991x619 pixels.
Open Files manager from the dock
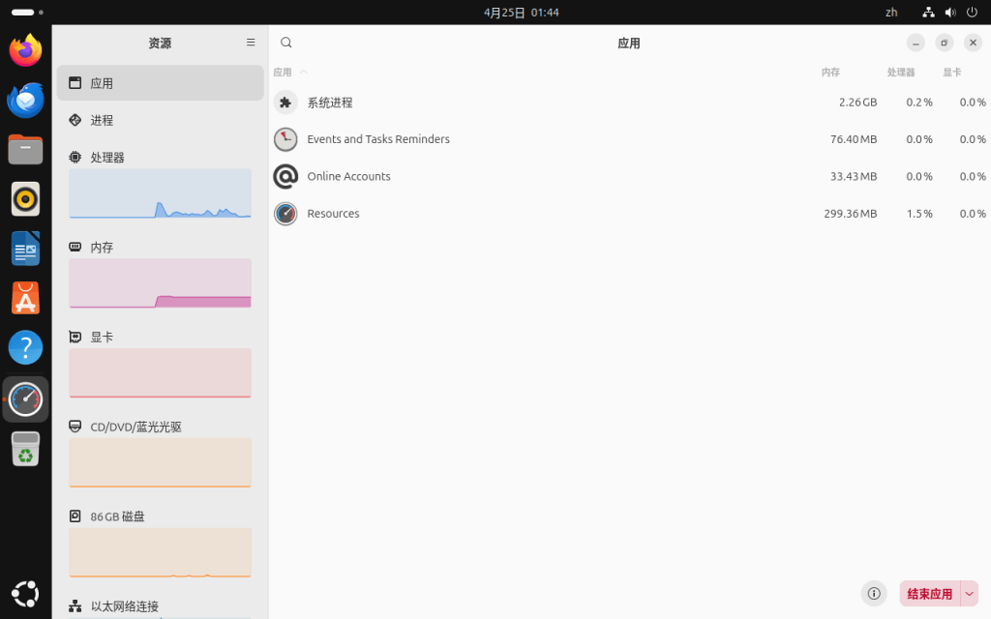coord(25,150)
